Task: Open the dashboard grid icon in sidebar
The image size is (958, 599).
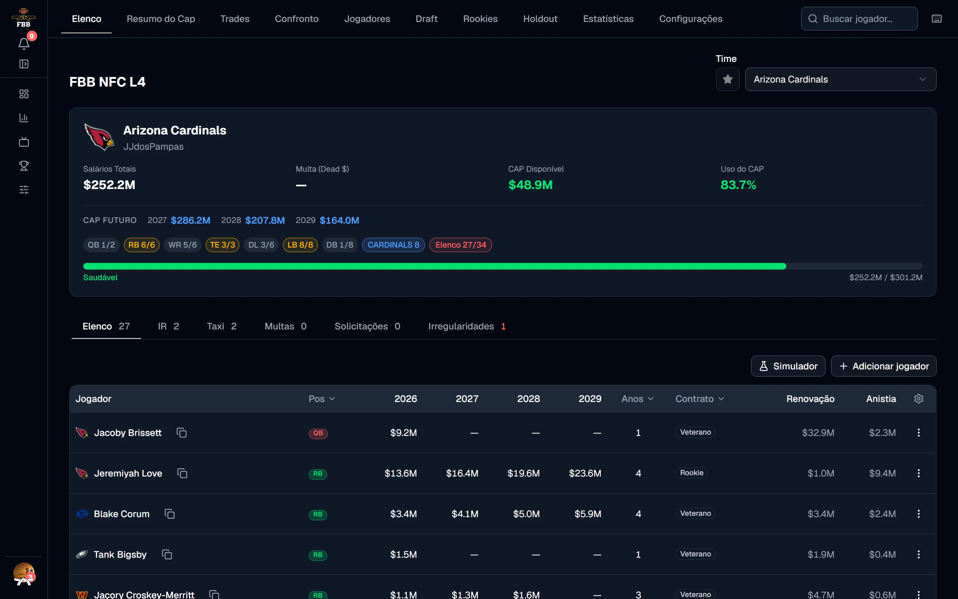Action: [x=24, y=94]
